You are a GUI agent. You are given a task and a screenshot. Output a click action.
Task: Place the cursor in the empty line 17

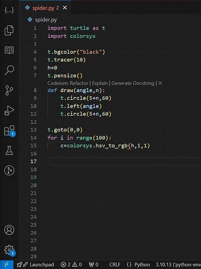click(124, 161)
